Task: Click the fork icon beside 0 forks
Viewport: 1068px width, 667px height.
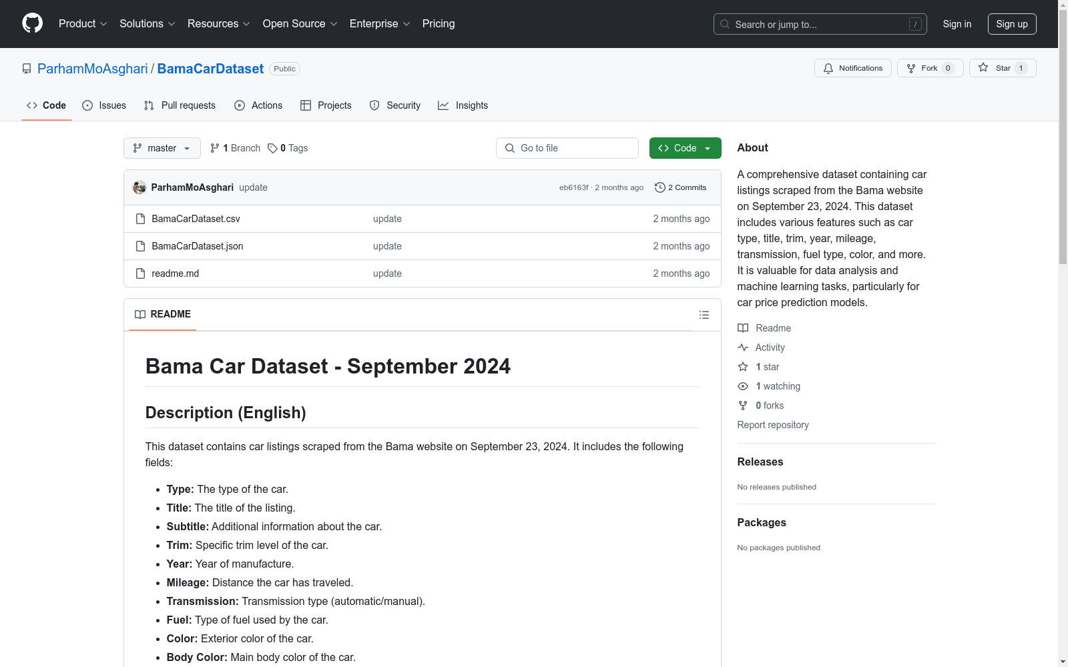Action: [x=743, y=406]
